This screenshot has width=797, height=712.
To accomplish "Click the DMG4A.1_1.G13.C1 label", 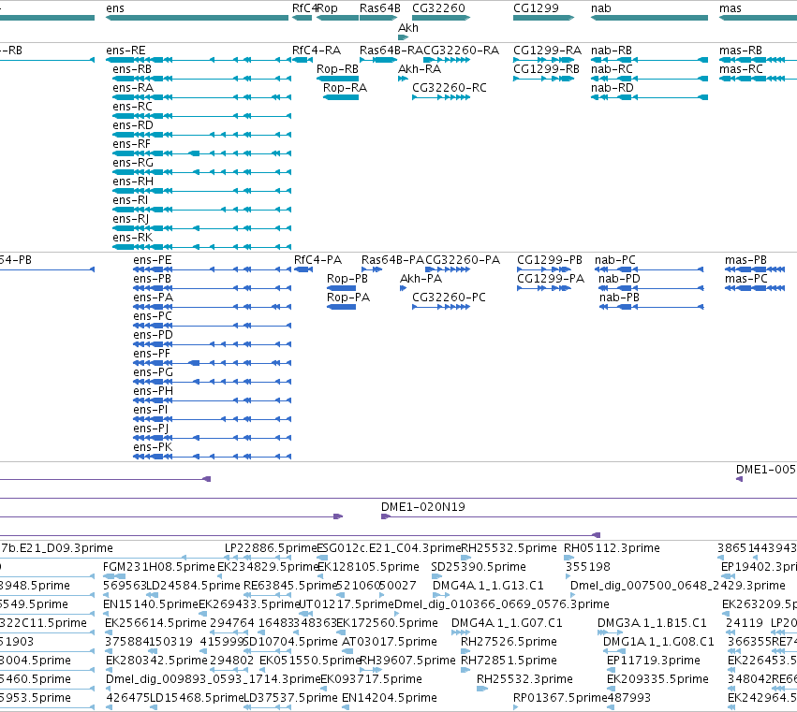I will tap(488, 586).
